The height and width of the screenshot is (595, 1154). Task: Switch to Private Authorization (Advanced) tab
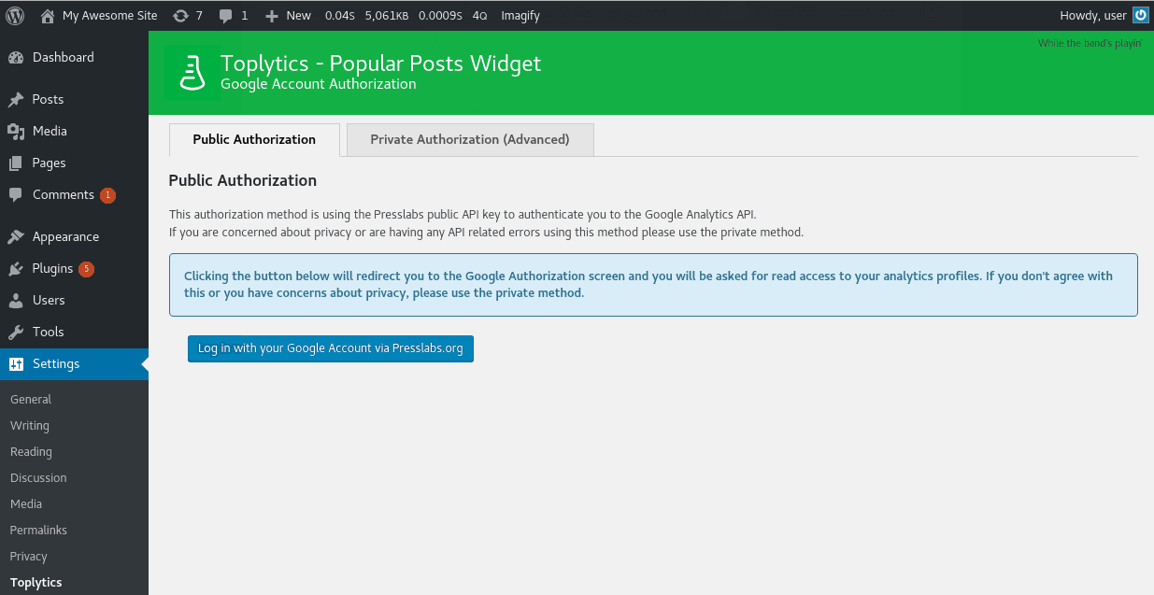point(470,139)
